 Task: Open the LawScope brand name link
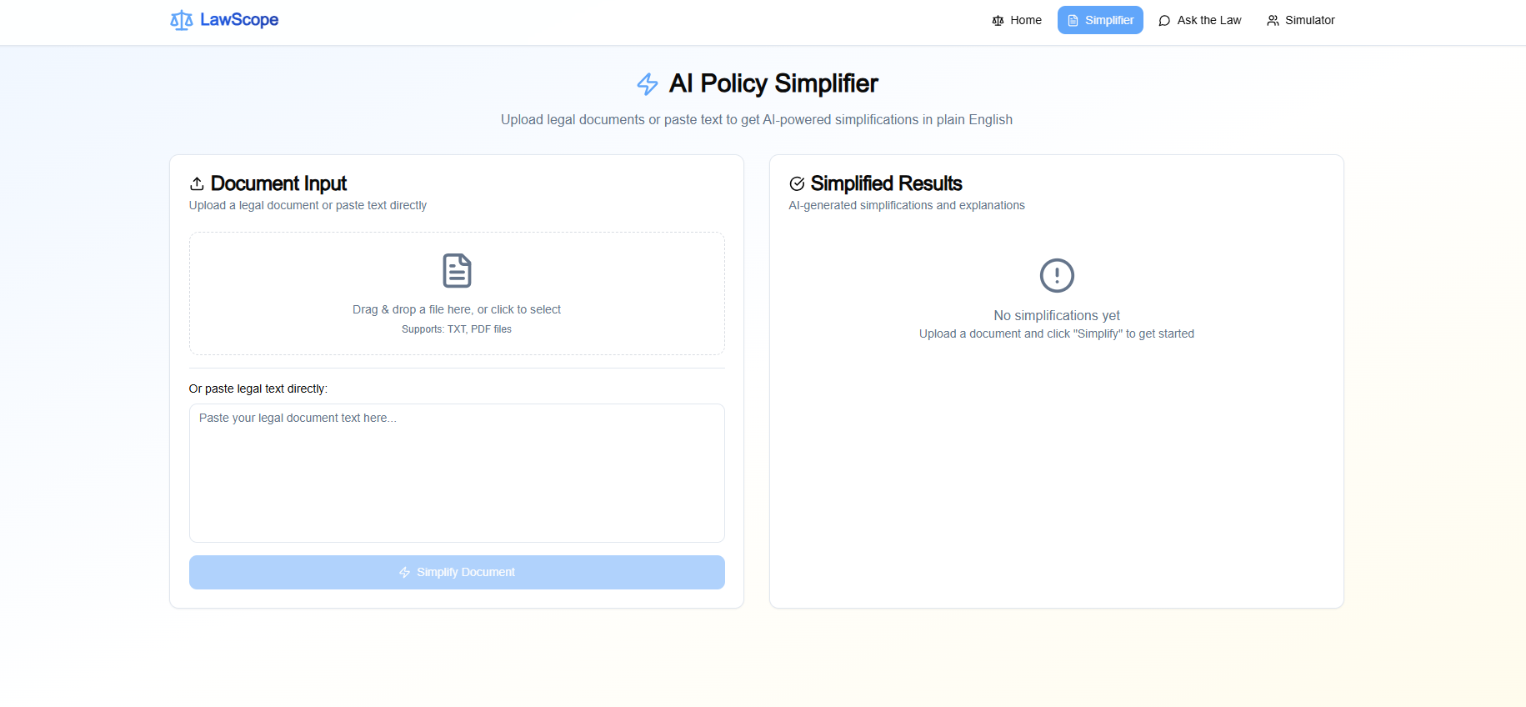coord(239,20)
